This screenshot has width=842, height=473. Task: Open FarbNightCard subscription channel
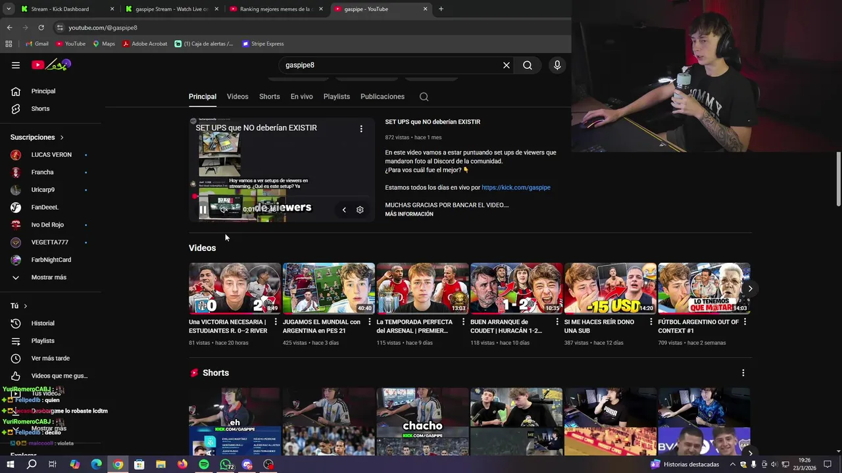point(51,259)
